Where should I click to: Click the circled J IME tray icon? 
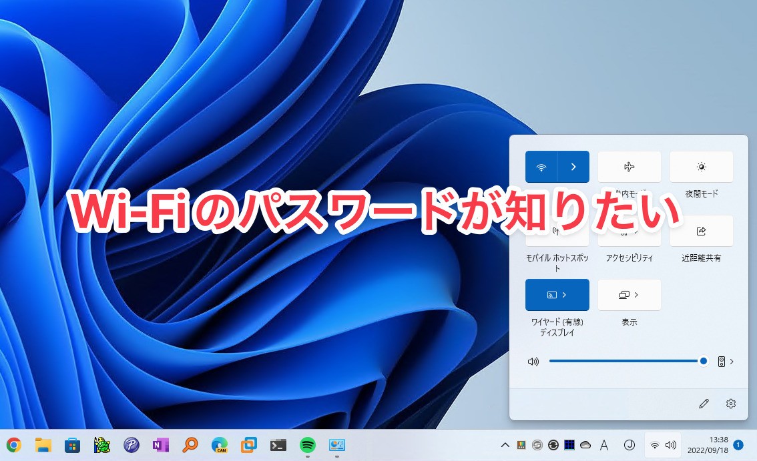click(x=629, y=445)
